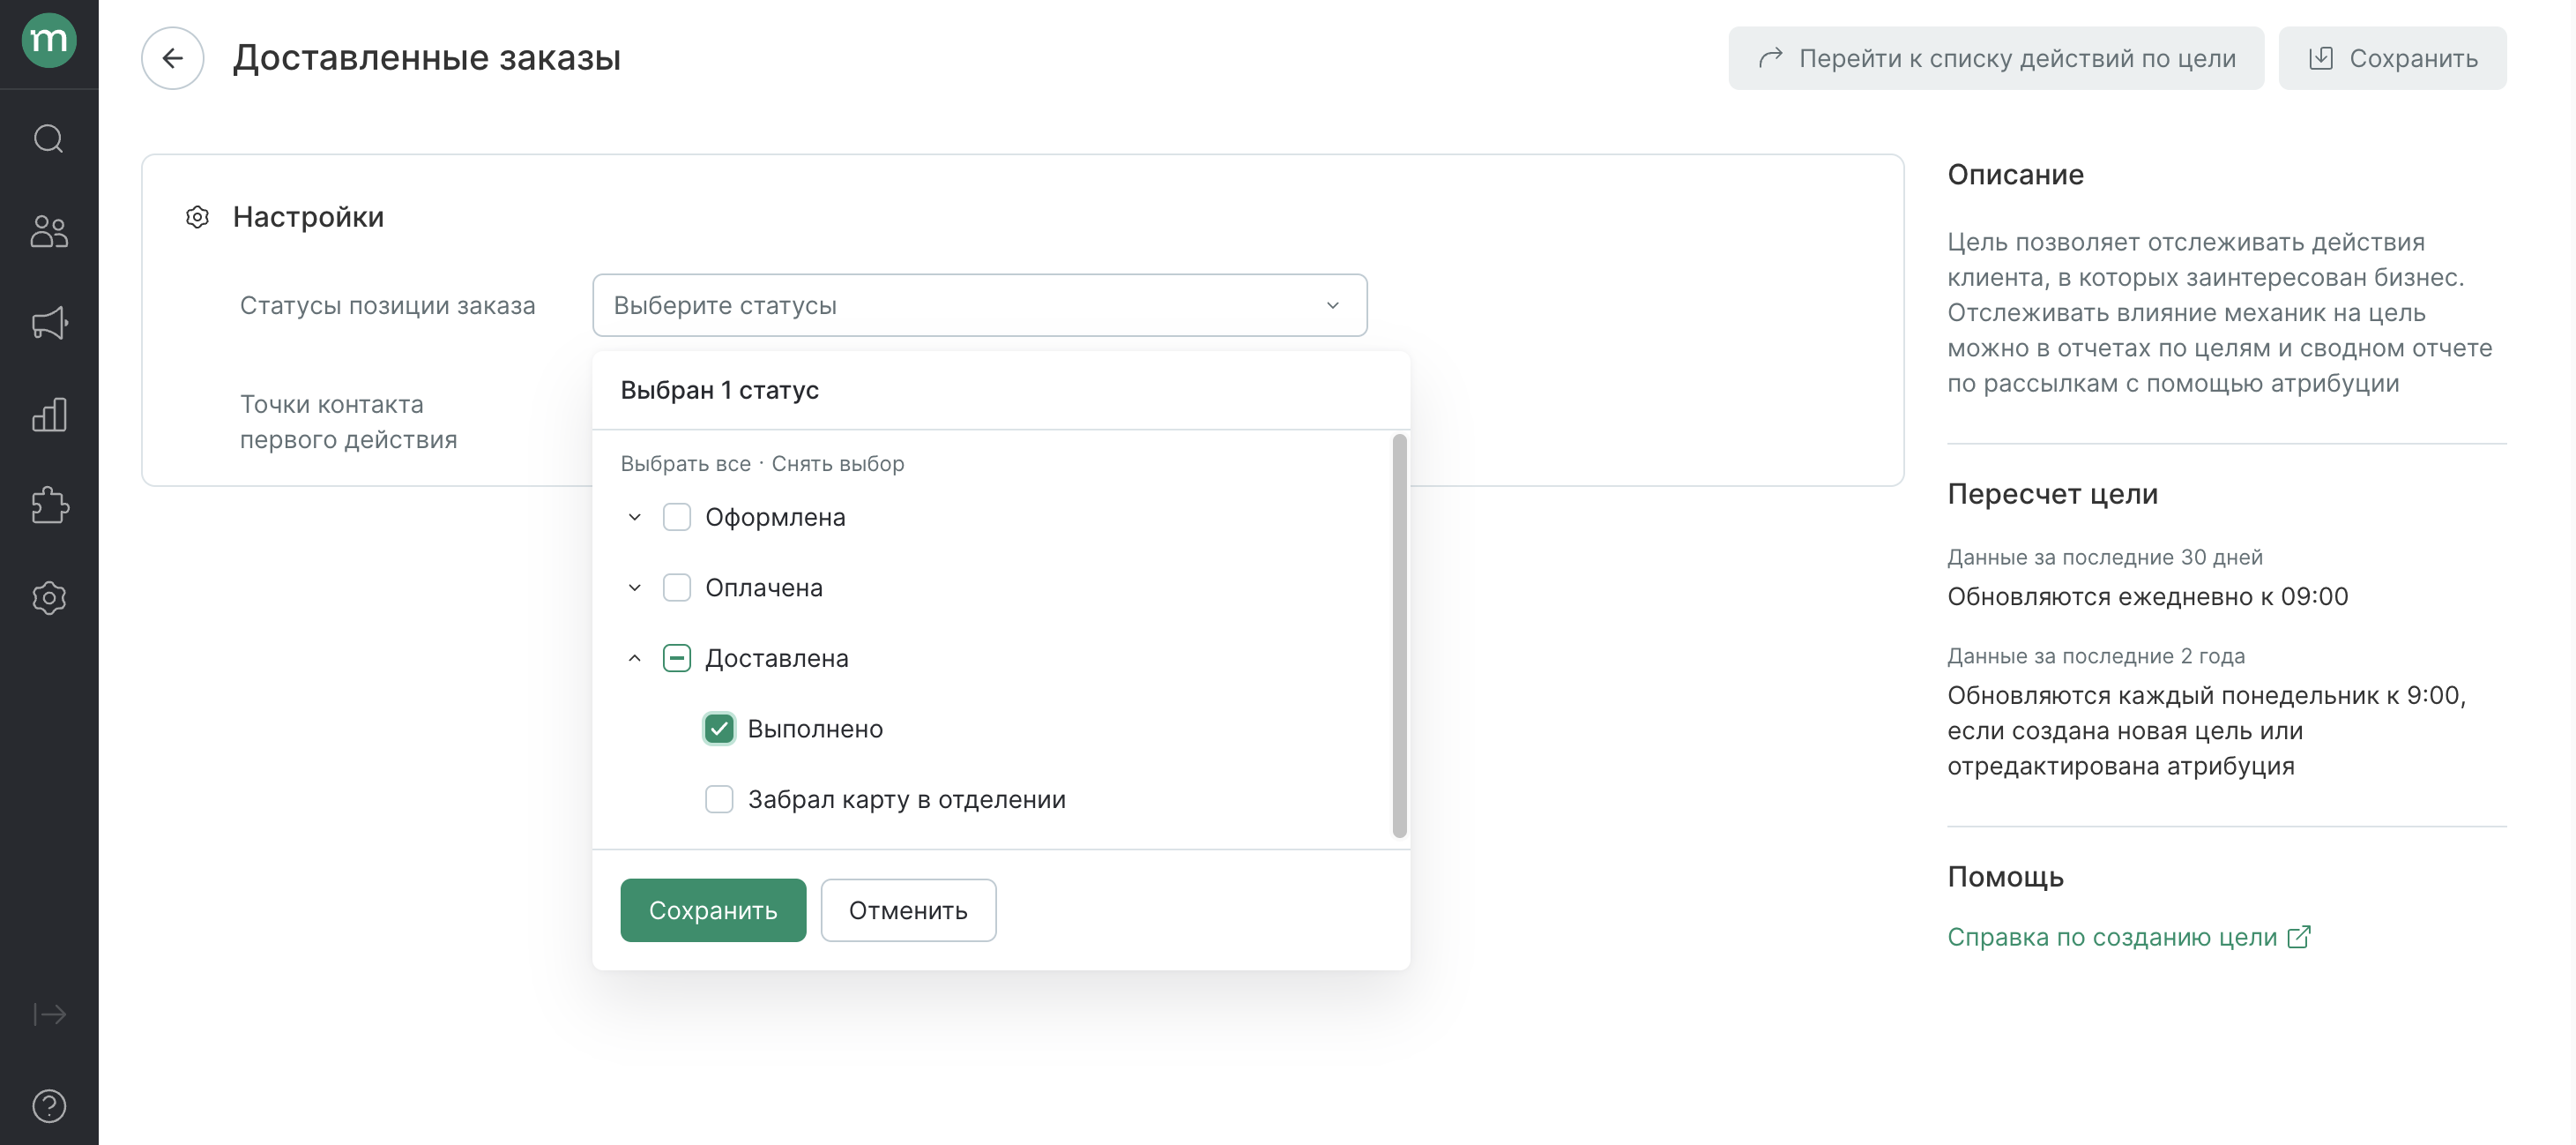
Task: Open the Выберите статусы dropdown
Action: tap(979, 305)
